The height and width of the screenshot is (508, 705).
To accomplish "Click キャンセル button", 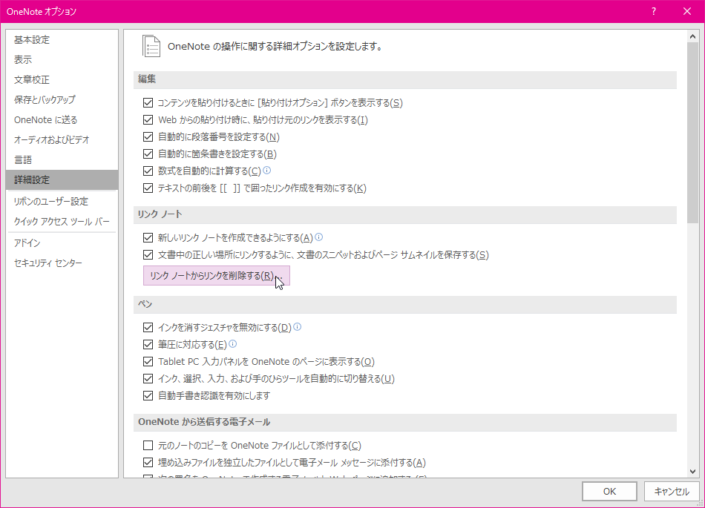I will (672, 492).
